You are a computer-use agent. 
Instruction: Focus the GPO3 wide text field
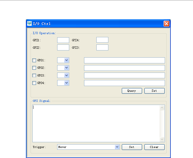[x=124, y=75]
